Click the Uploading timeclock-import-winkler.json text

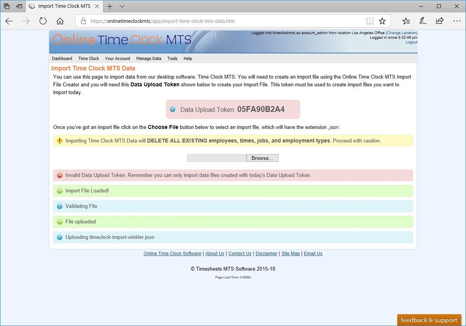pos(110,237)
